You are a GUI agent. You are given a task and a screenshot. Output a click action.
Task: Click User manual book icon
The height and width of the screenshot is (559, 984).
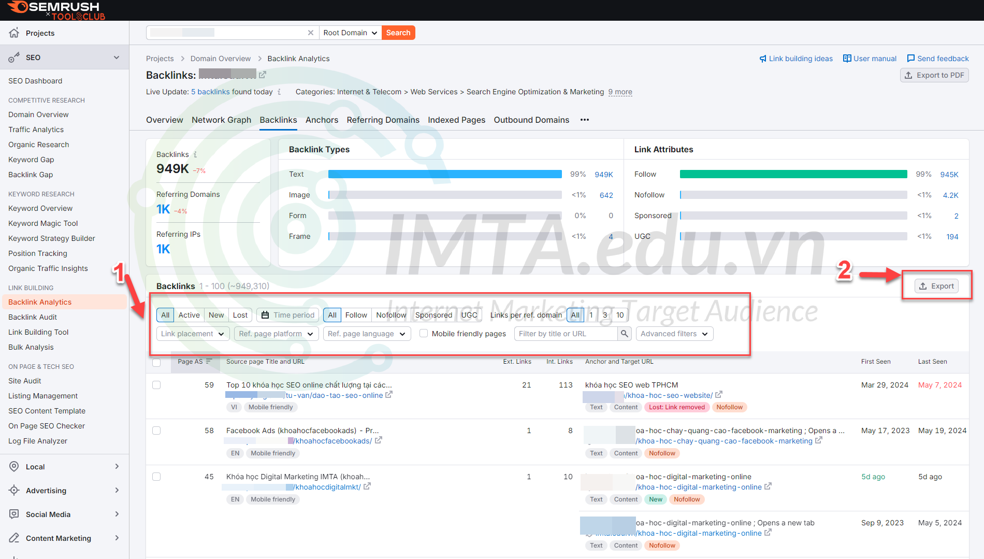847,59
